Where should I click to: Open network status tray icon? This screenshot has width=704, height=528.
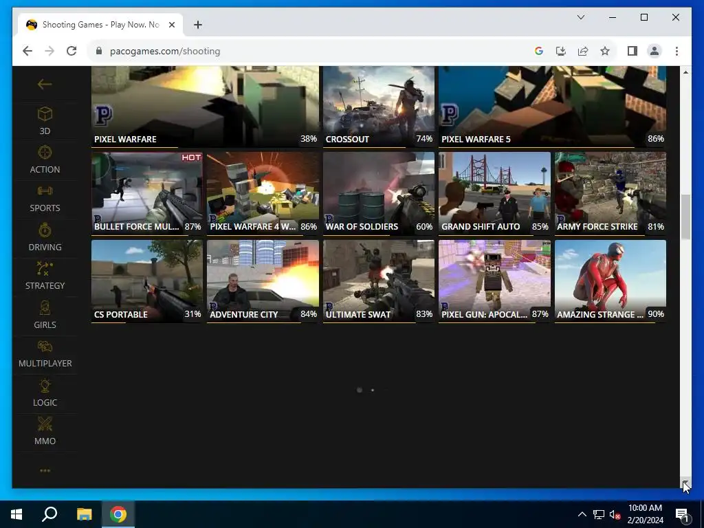click(x=599, y=514)
